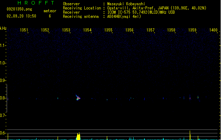
Task: Click the date stamp 02.09.20 13:50
Action: pos(21,16)
